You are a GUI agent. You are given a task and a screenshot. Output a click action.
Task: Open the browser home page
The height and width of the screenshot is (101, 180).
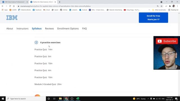[14, 6]
